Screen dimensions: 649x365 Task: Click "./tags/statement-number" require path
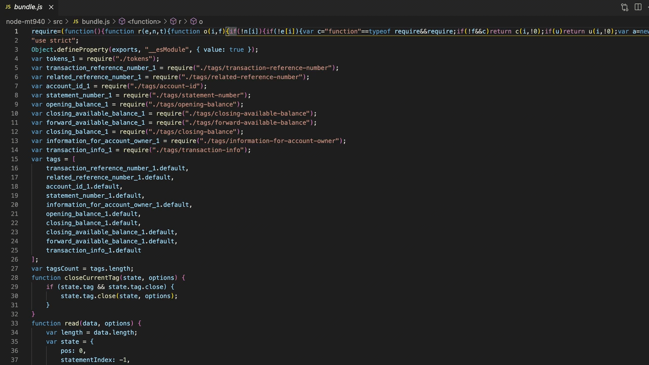(x=198, y=95)
